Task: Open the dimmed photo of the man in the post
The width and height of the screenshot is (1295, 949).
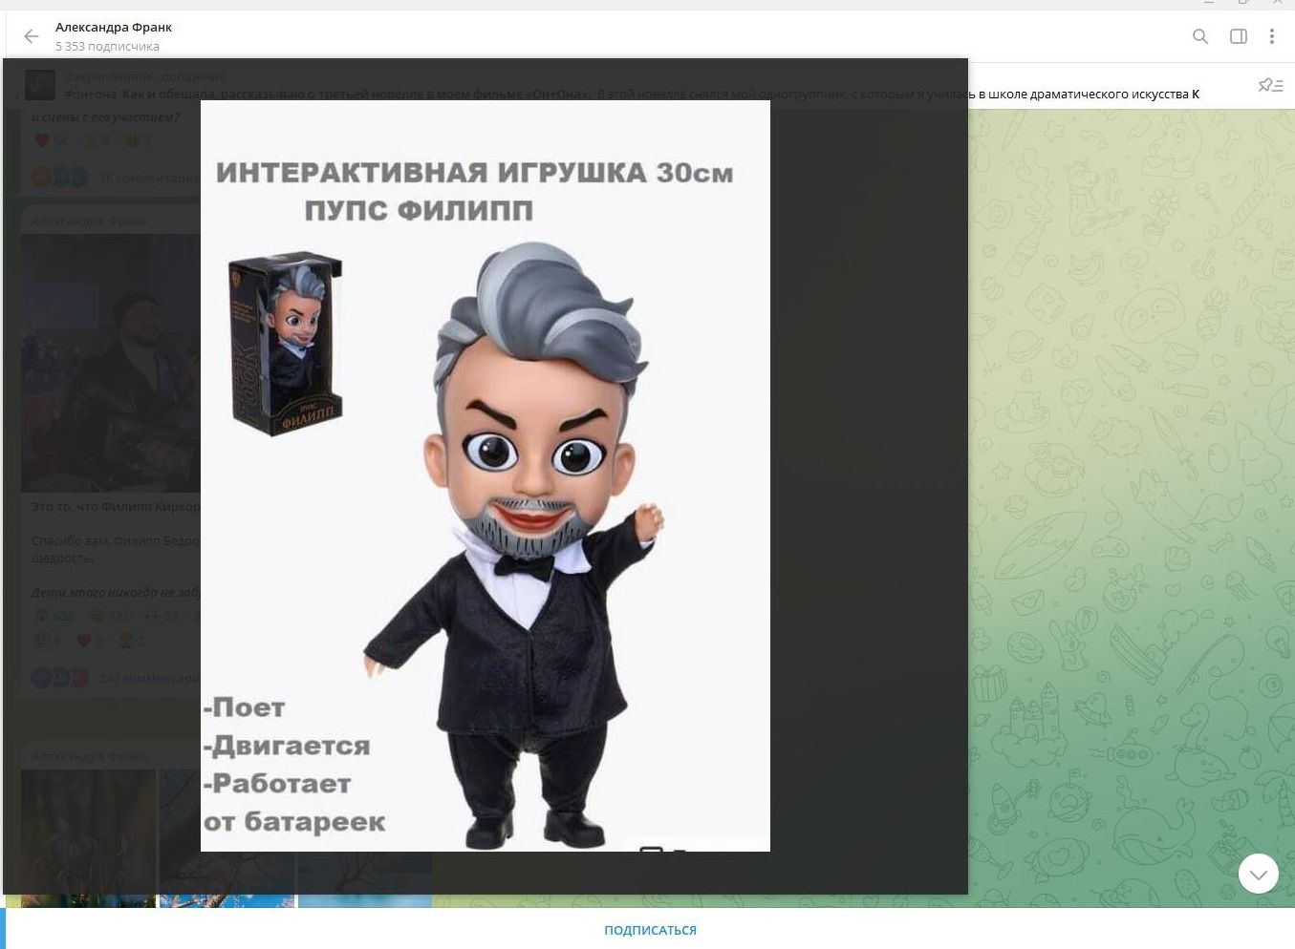Action: pyautogui.click(x=110, y=363)
